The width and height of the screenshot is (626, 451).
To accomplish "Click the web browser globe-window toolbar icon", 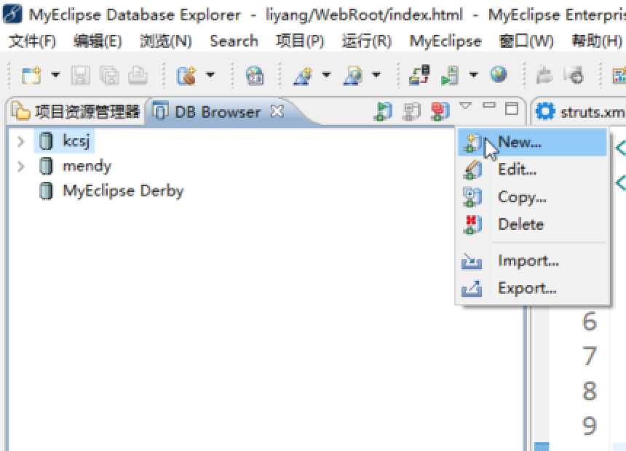I will [254, 75].
